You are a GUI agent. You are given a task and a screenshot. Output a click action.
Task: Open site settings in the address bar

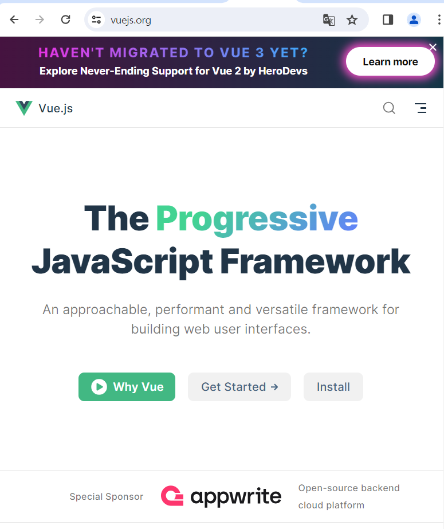pos(96,19)
